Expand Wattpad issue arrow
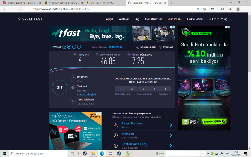This screenshot has height=157, width=251. click(171, 136)
